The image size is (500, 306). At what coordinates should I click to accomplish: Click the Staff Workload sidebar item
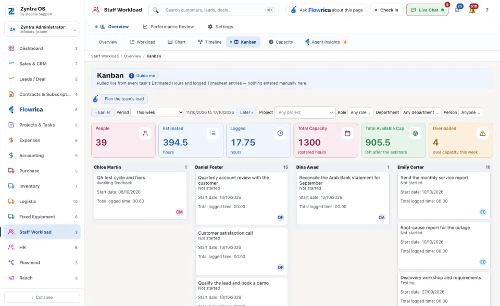(42, 232)
